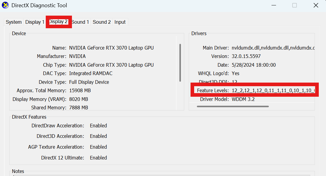Switch to the Sound 2 tab

pos(102,22)
